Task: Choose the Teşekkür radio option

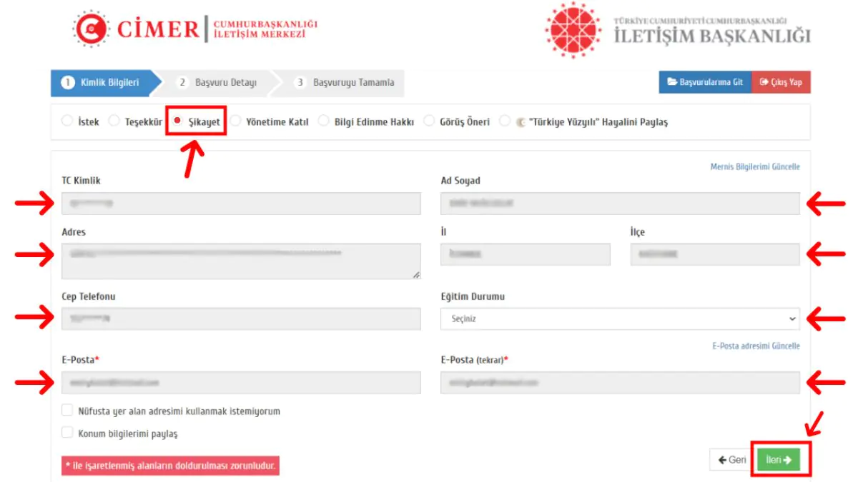Action: coord(114,121)
